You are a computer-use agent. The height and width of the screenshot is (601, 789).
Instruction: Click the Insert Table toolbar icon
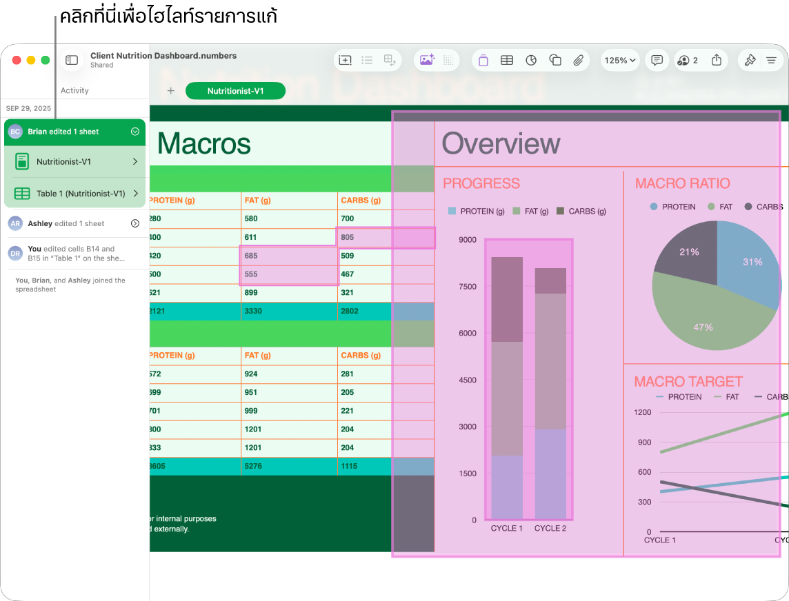pyautogui.click(x=507, y=61)
